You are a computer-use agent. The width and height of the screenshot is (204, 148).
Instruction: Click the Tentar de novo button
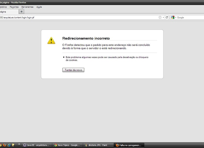coord(73,70)
